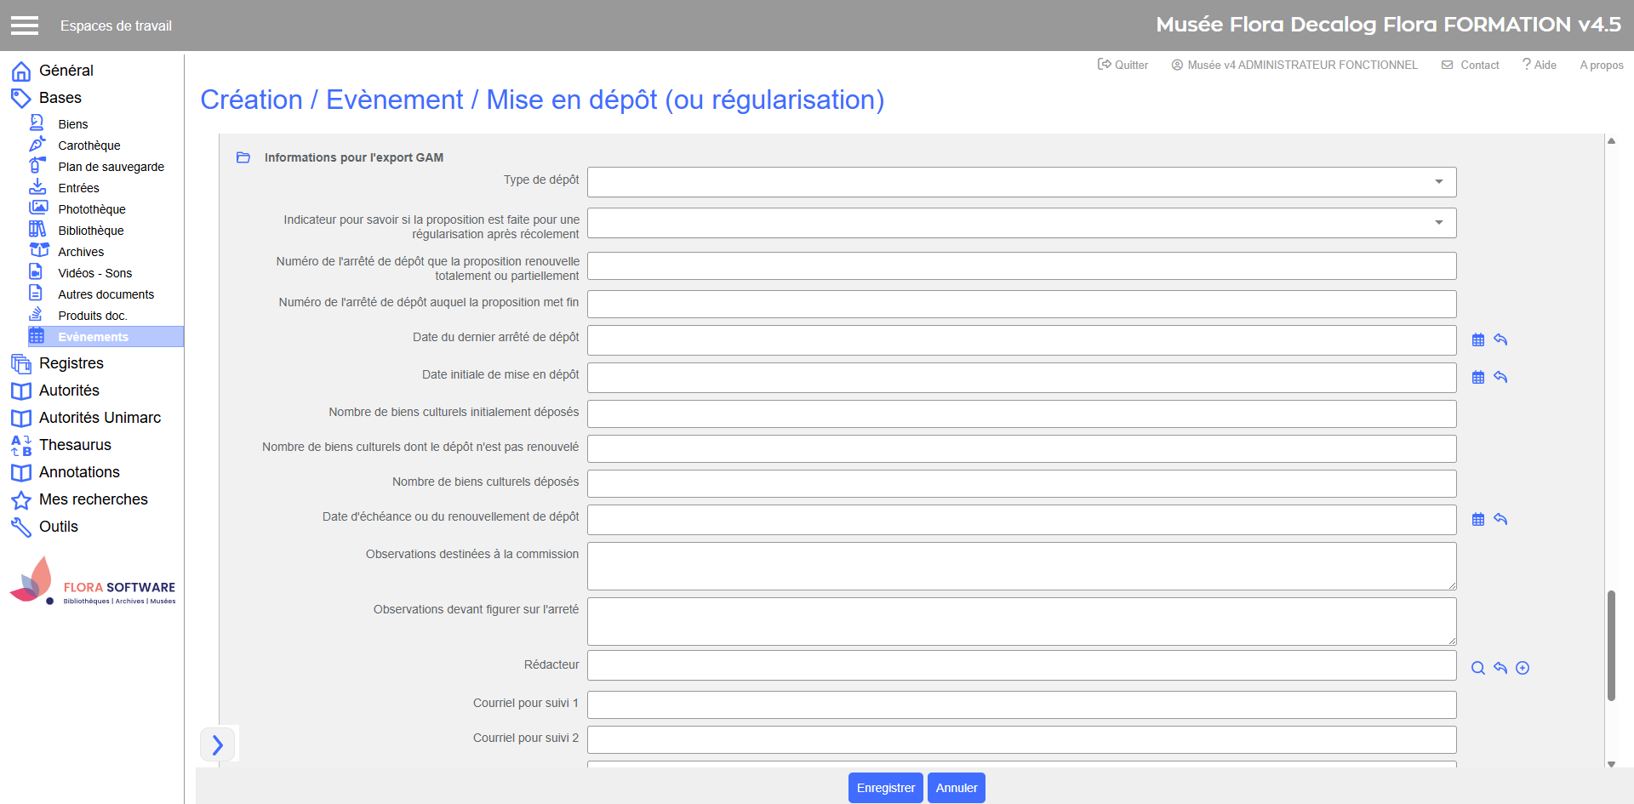This screenshot has width=1634, height=804.
Task: Expand the side panel with chevron arrow
Action: 217,744
